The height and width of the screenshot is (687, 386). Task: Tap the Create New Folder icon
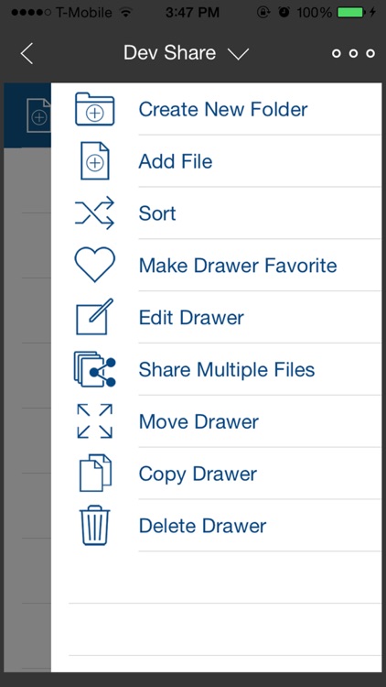[94, 109]
